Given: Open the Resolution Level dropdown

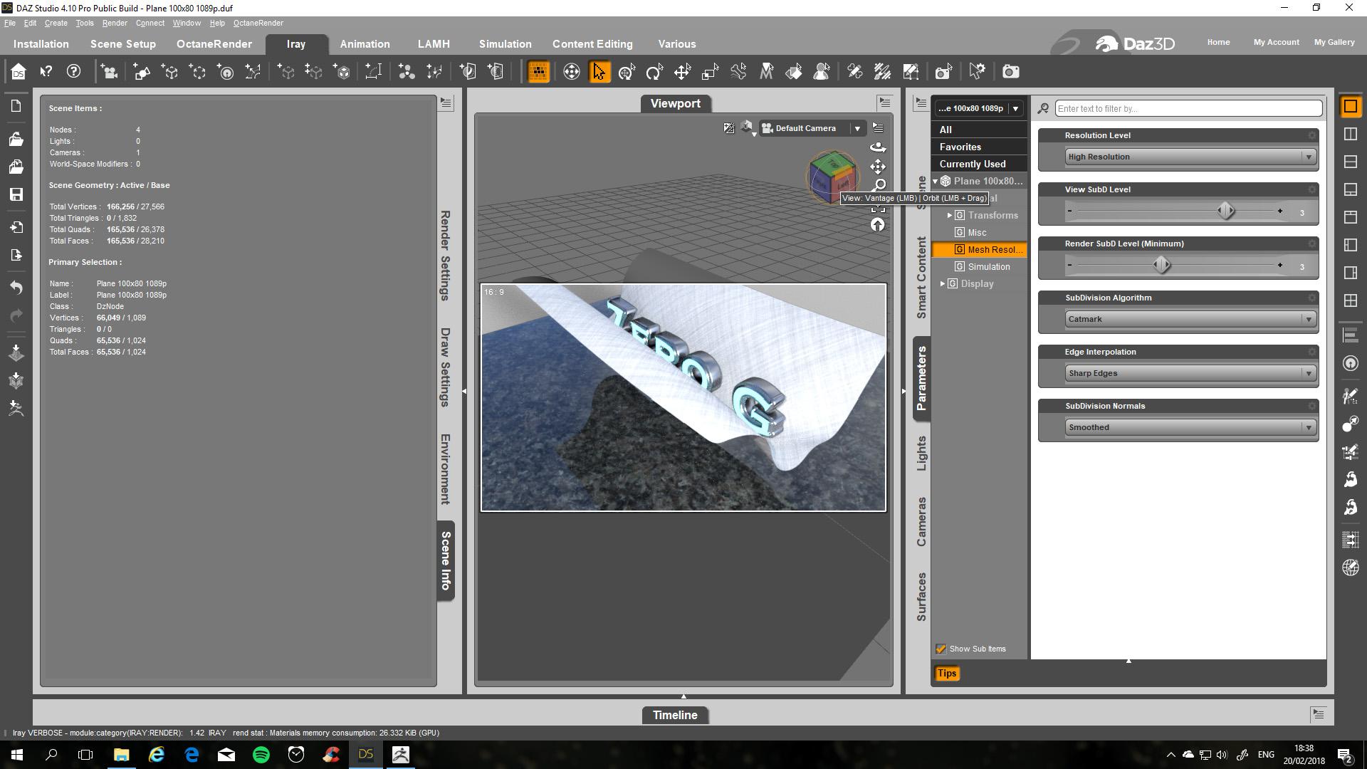Looking at the screenshot, I should pos(1189,157).
